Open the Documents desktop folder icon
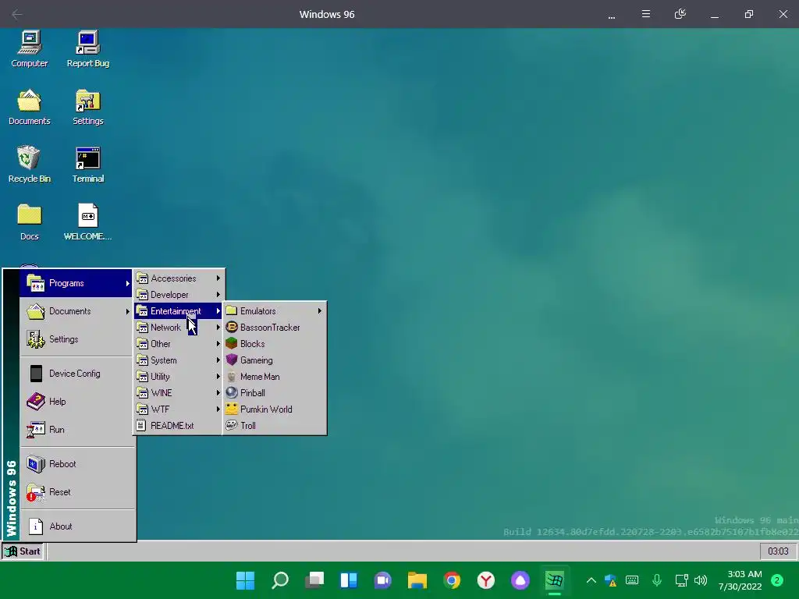Image resolution: width=799 pixels, height=599 pixels. pos(29,107)
